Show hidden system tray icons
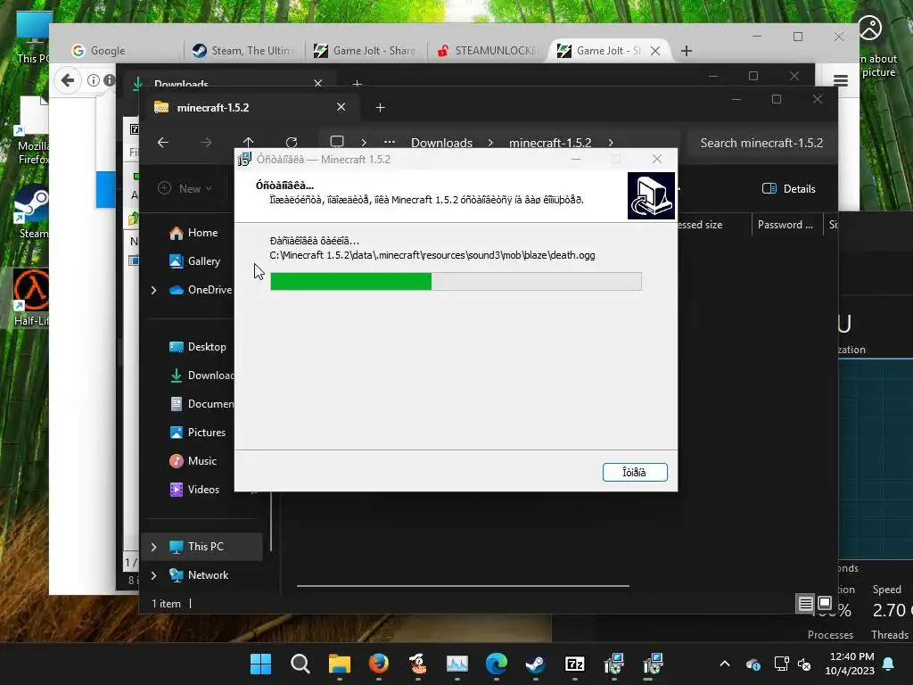This screenshot has height=685, width=913. point(724,664)
